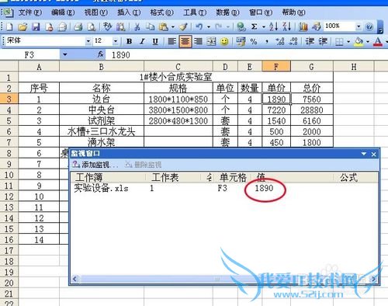Toggle left alignment
Image resolution: width=388 pixels, height=306 pixels.
point(171,41)
